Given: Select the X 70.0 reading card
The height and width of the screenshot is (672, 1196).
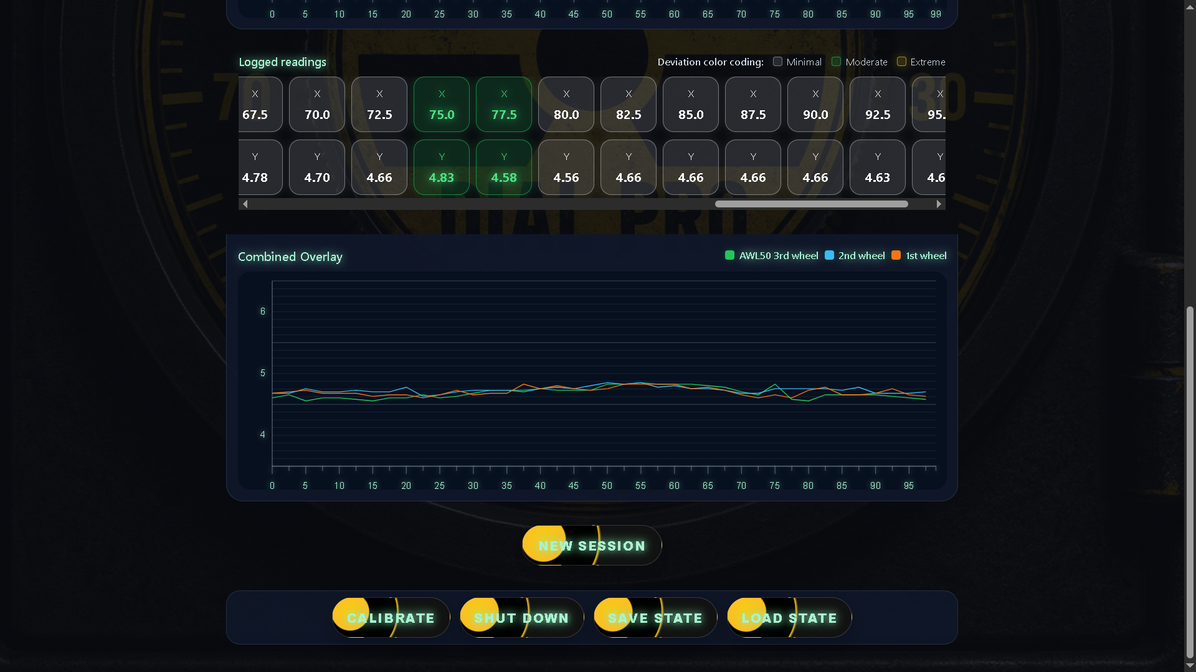Looking at the screenshot, I should 317,105.
